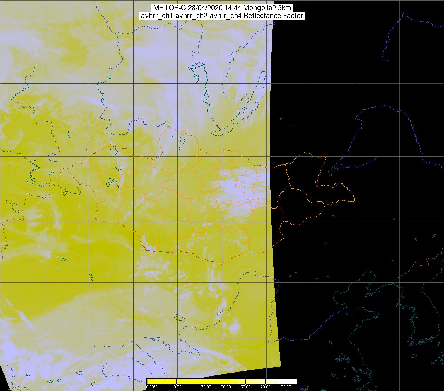444x391 pixels.
Task: Click the "avhrr_ch1-avhrr_ch2-avhrr_ch4 Reflectance Factor" caption
Action: point(222,16)
